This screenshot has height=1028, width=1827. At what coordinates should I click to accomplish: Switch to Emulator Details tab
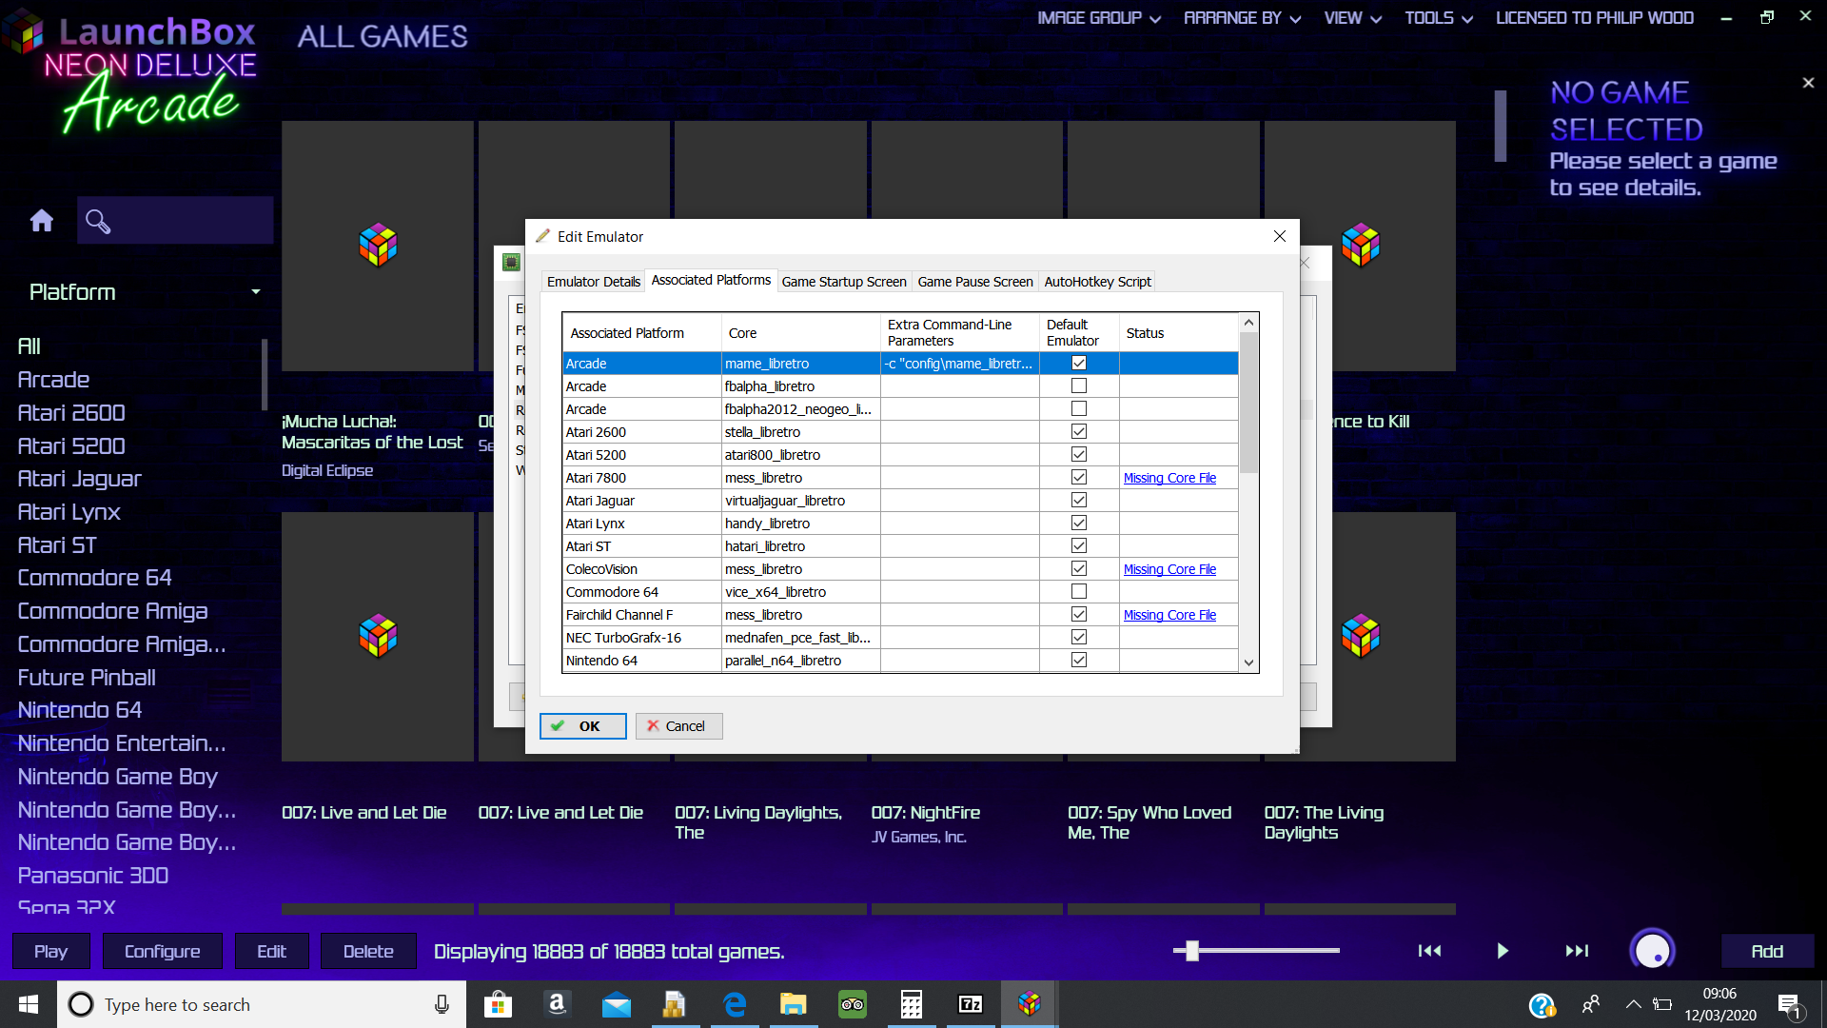pos(594,282)
